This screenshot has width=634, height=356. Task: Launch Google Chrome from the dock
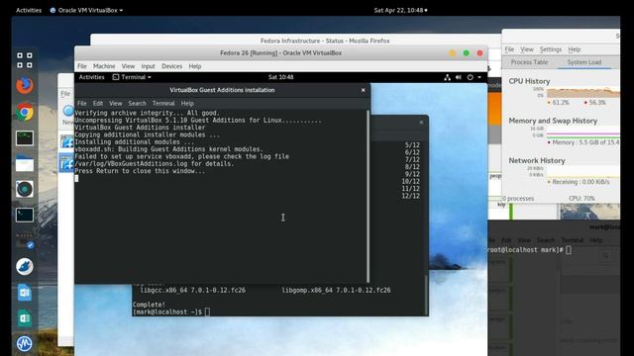pyautogui.click(x=25, y=112)
